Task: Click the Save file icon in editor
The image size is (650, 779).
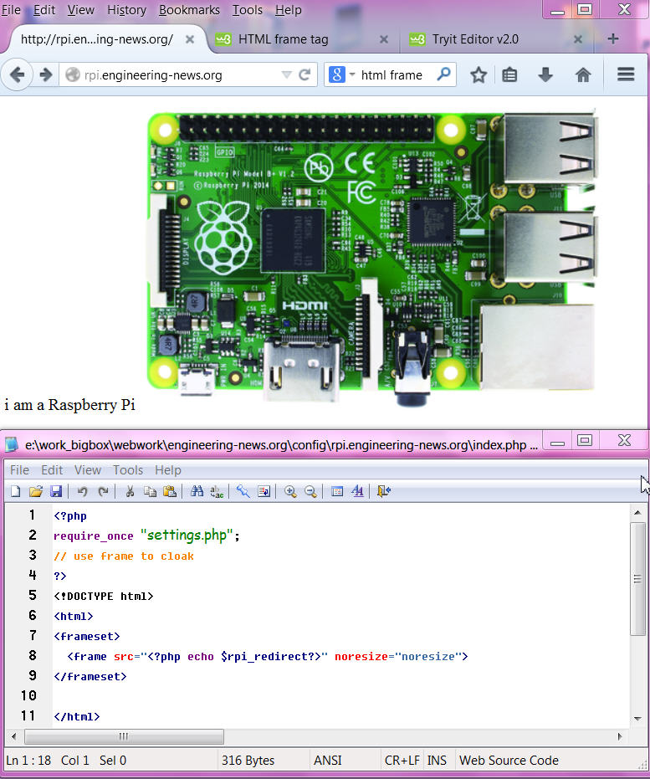Action: point(56,491)
